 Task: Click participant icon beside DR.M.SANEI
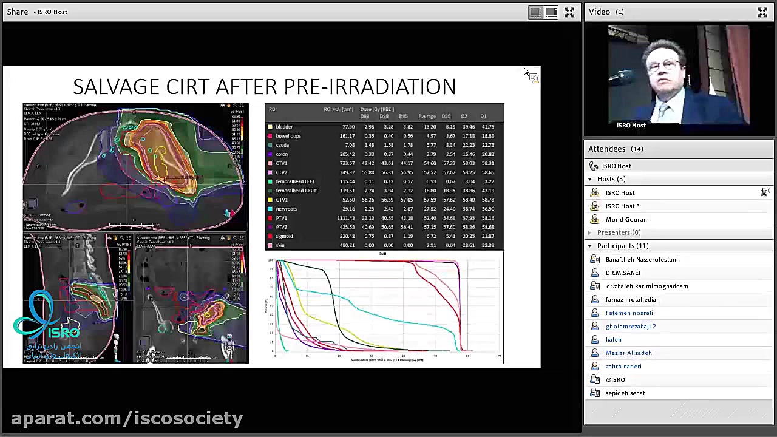pos(595,273)
